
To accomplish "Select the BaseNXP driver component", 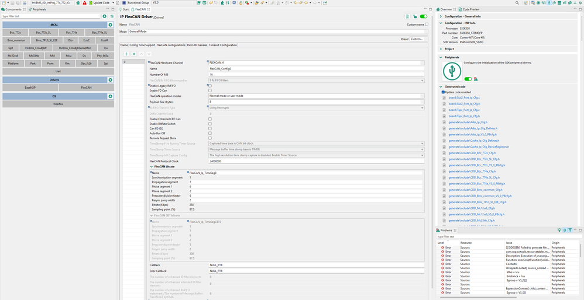I will tap(30, 88).
